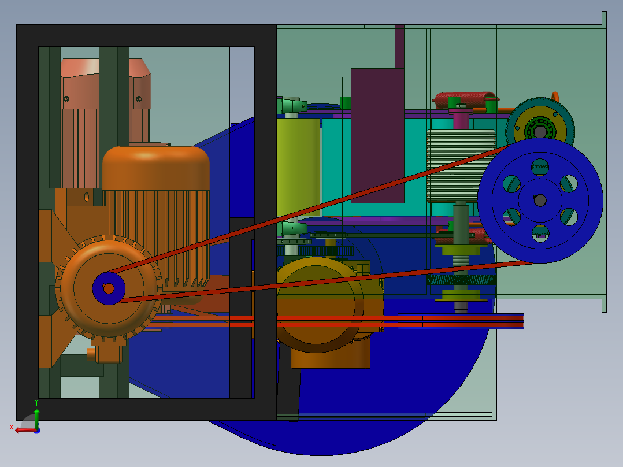This screenshot has width=623, height=467.
Task: Select the yellow-green cylinder
Action: coord(298,167)
